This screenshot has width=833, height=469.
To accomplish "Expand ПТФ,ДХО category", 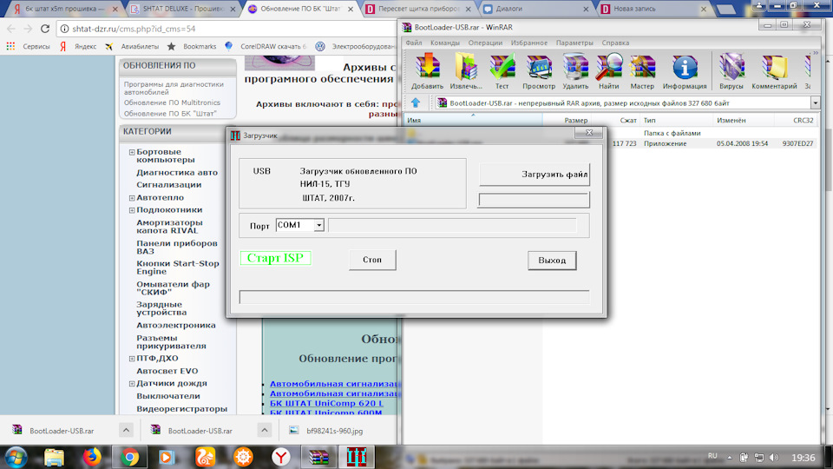I will (x=132, y=359).
